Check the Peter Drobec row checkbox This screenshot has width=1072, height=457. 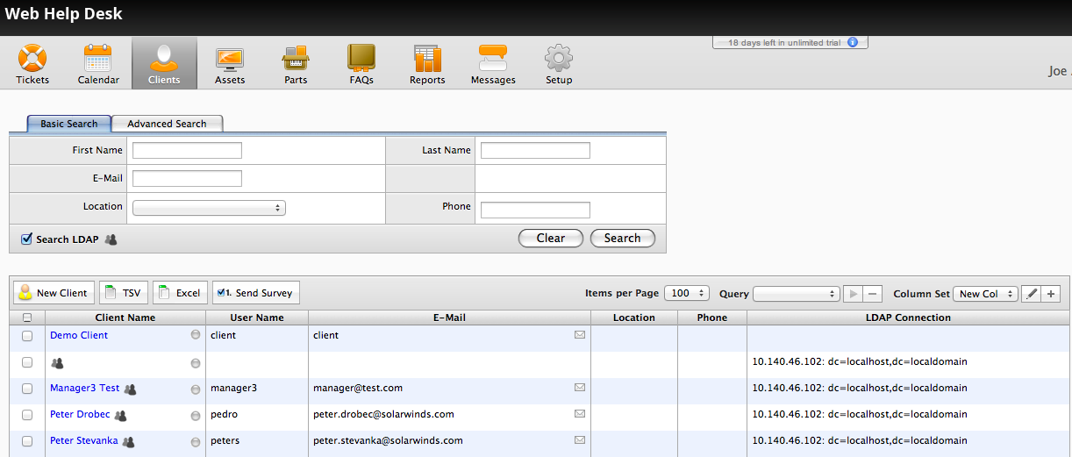(27, 415)
